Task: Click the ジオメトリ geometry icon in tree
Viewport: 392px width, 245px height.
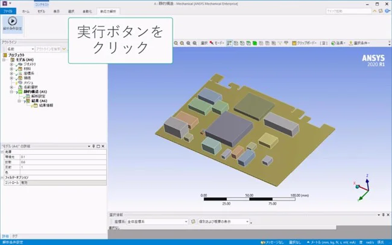Action: (21, 64)
